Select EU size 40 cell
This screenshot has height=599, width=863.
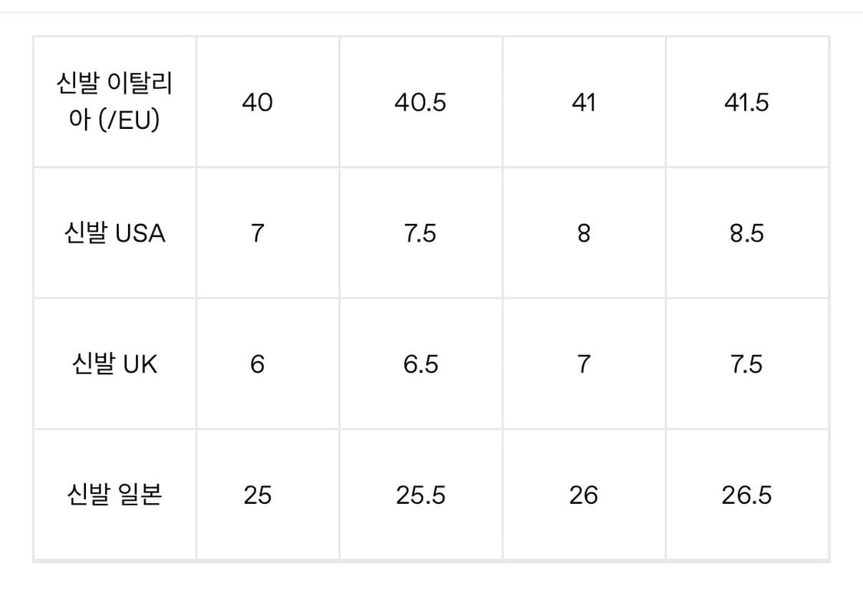point(257,102)
